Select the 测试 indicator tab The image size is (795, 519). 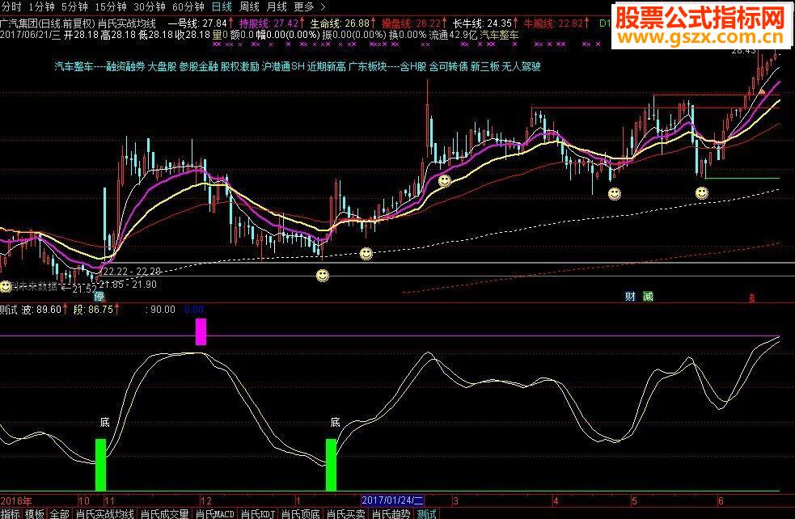[426, 513]
